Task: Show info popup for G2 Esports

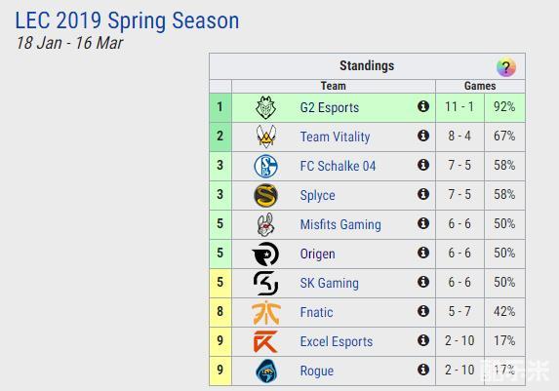Action: click(x=423, y=106)
